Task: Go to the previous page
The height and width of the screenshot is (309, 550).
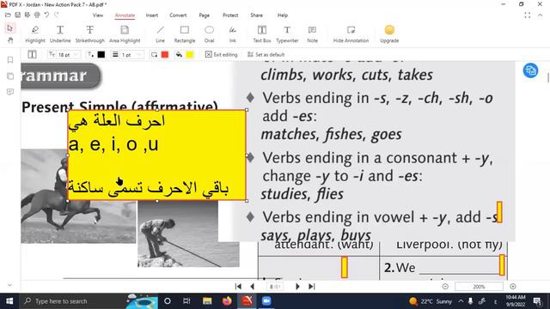Action: click(252, 287)
